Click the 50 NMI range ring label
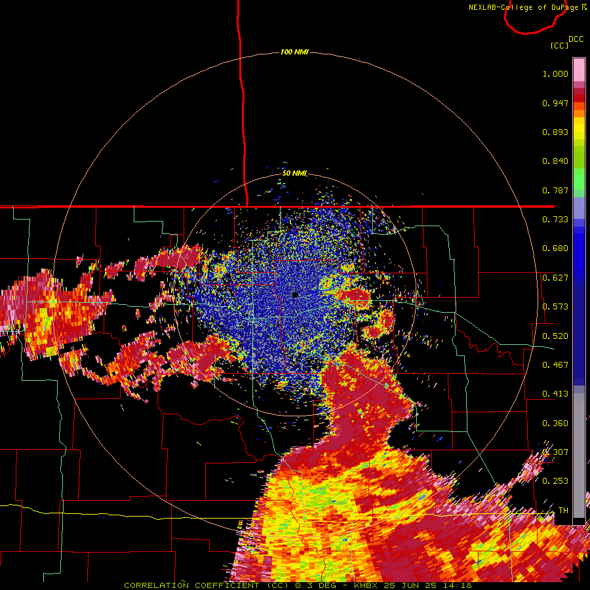The height and width of the screenshot is (590, 590). point(294,173)
